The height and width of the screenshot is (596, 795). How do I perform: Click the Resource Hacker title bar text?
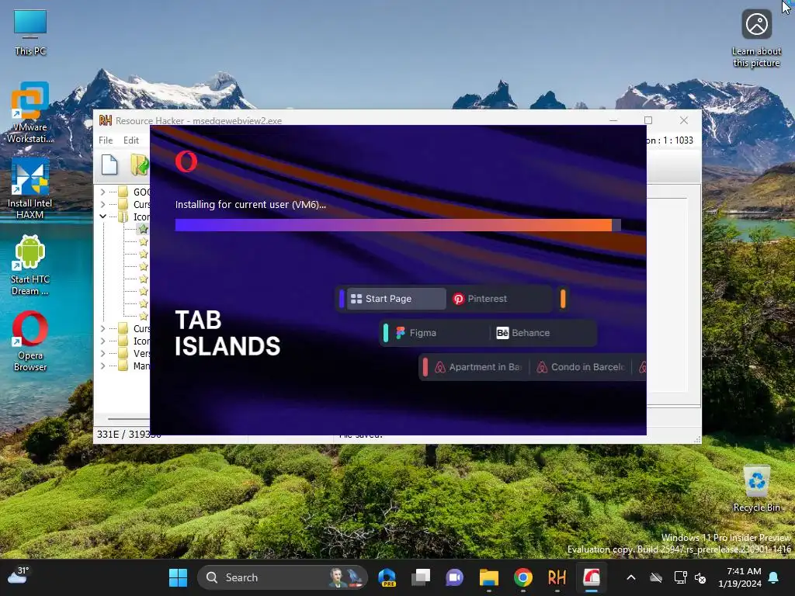tap(198, 120)
